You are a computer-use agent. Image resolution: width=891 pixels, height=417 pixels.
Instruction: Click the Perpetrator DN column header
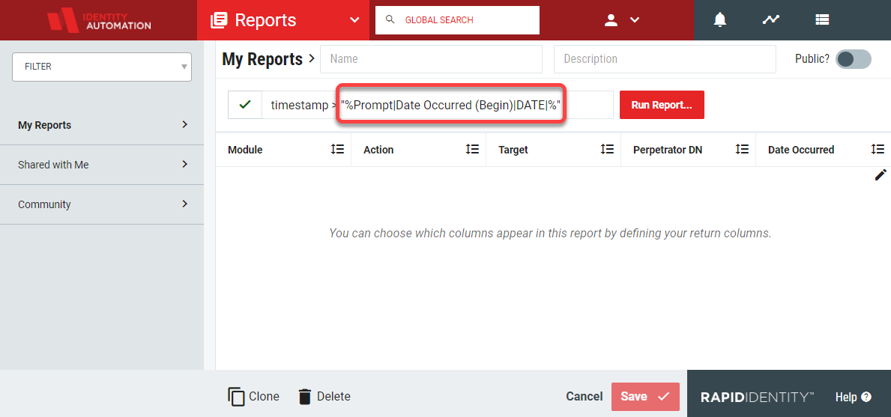pyautogui.click(x=668, y=150)
